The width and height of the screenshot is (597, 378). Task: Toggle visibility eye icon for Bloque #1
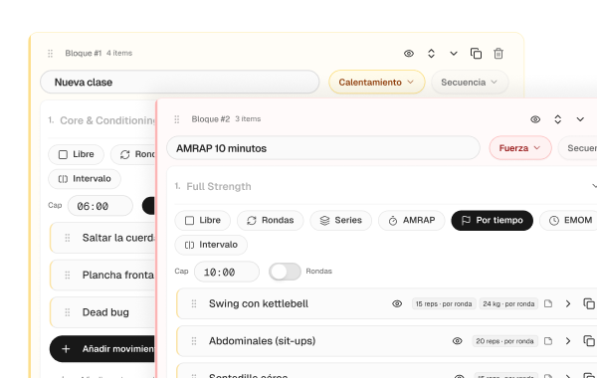click(x=409, y=54)
